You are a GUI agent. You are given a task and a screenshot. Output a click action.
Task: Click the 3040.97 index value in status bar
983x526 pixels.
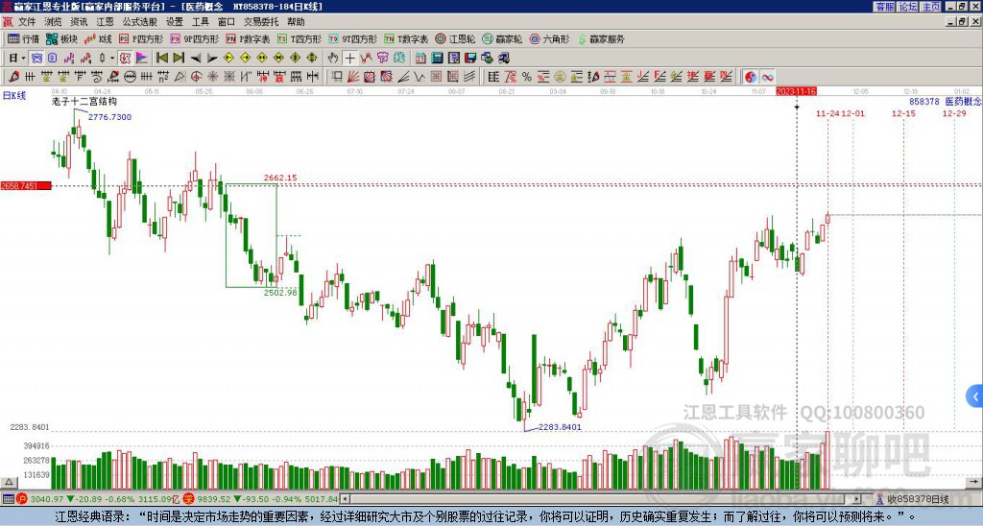pyautogui.click(x=47, y=499)
